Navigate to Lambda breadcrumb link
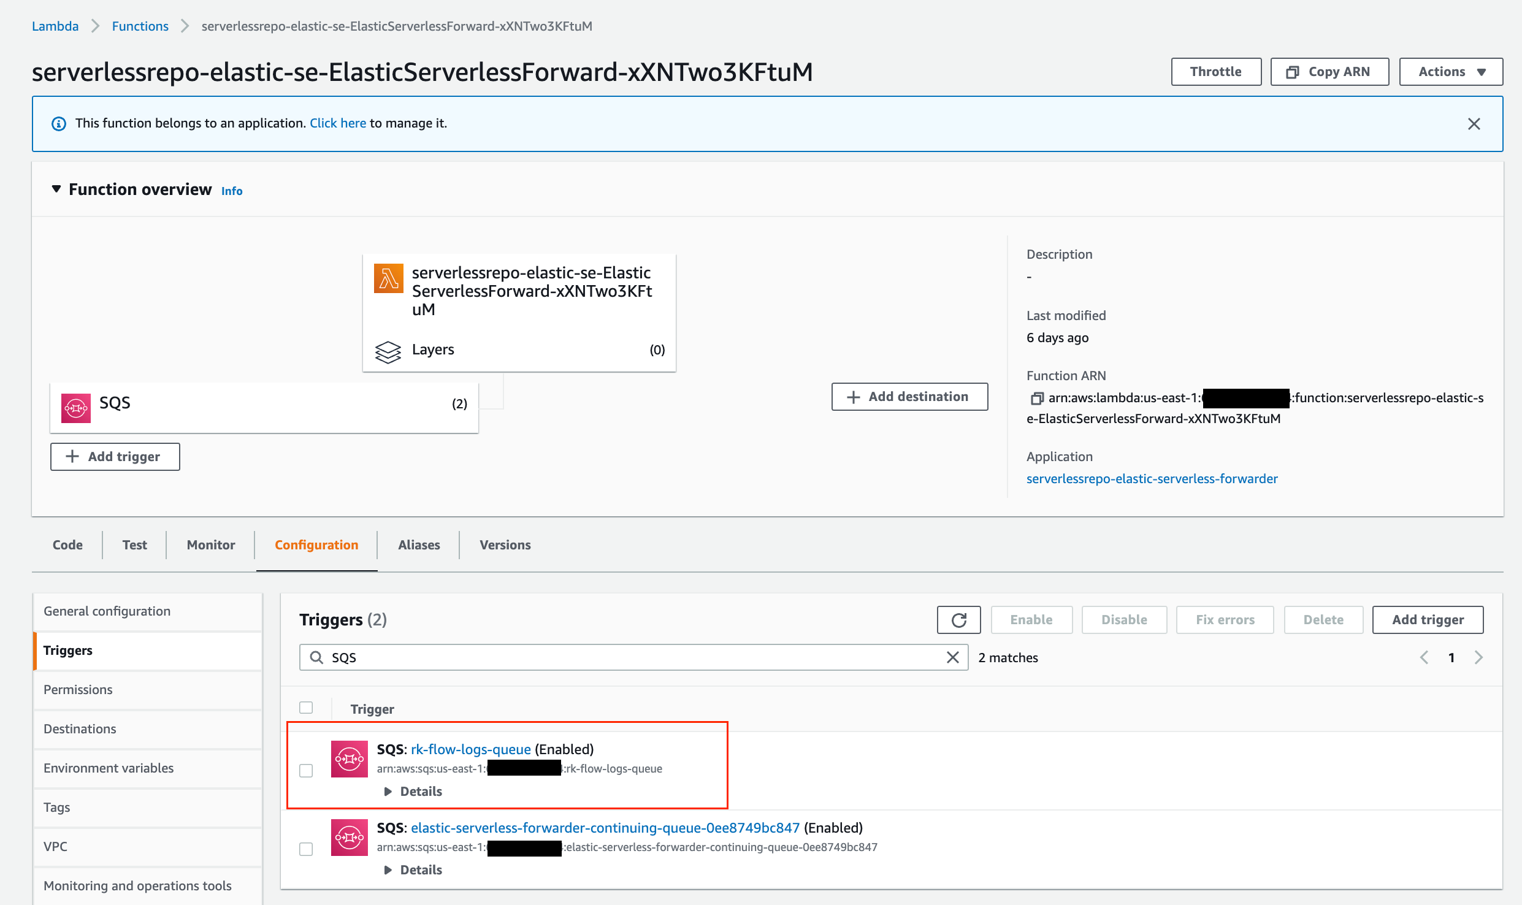This screenshot has height=905, width=1522. 55,26
